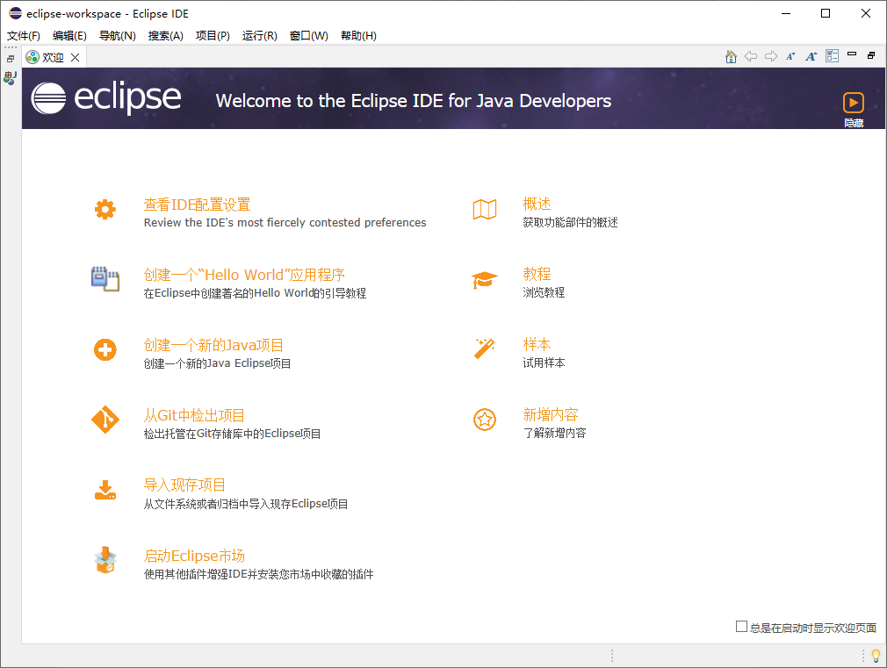887x668 pixels.
Task: Open the 窗口(W) menu
Action: 309,36
